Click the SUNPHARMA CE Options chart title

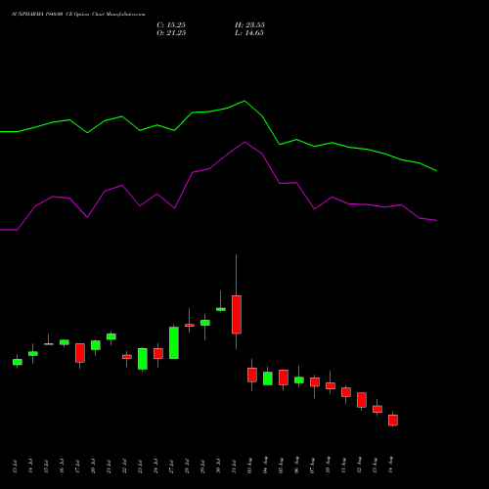click(78, 14)
